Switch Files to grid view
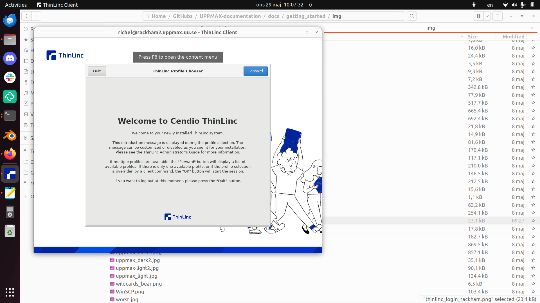The width and height of the screenshot is (540, 303). point(479,16)
